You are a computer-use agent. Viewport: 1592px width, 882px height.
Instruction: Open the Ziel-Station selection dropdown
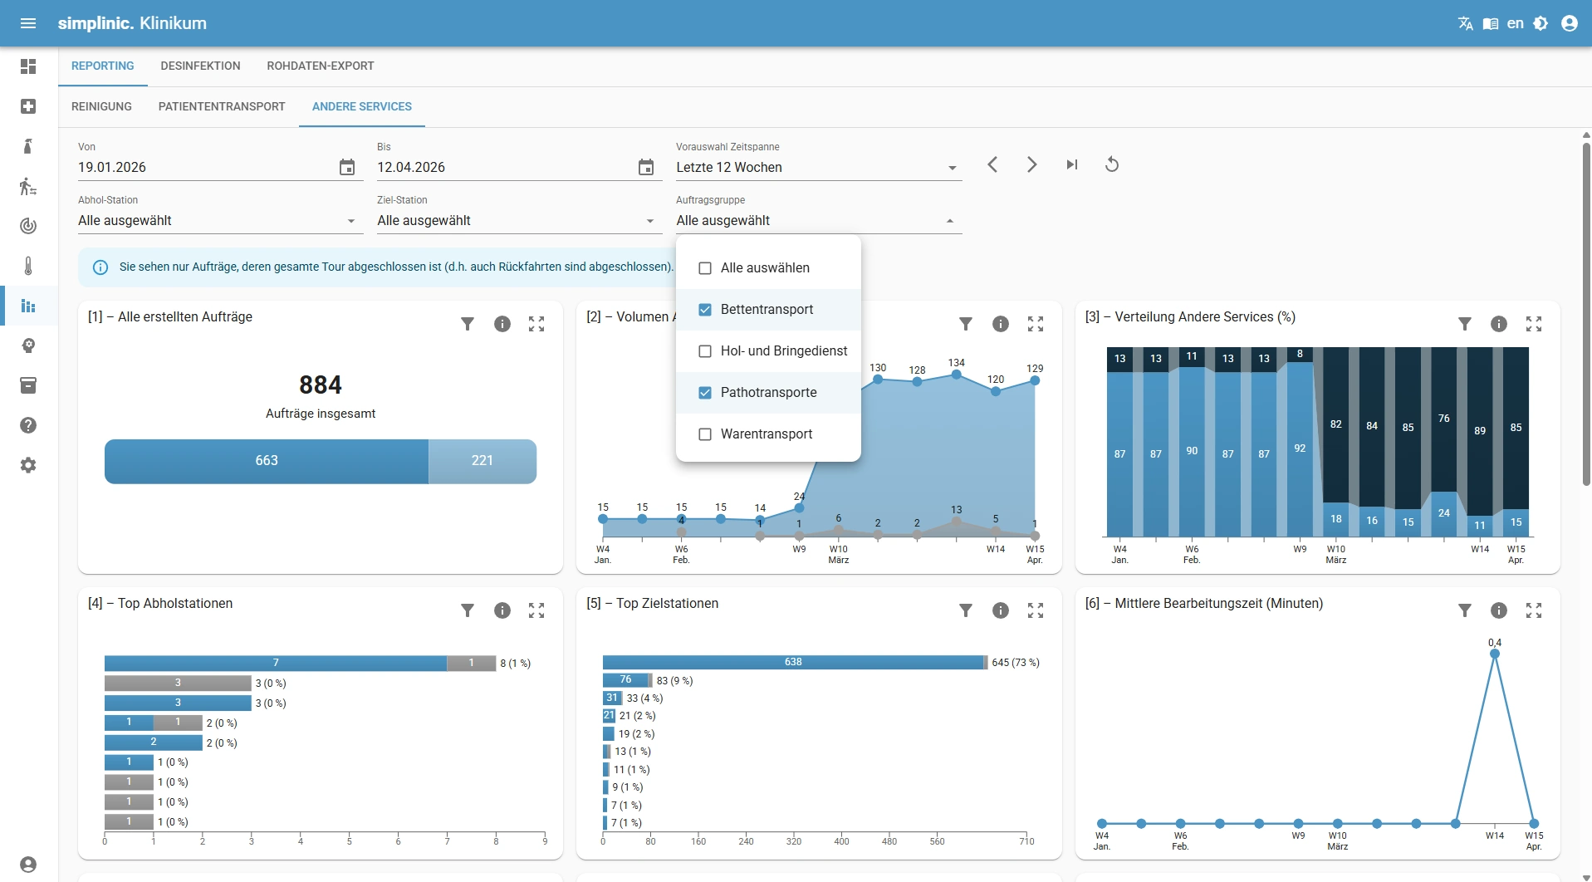pyautogui.click(x=649, y=221)
